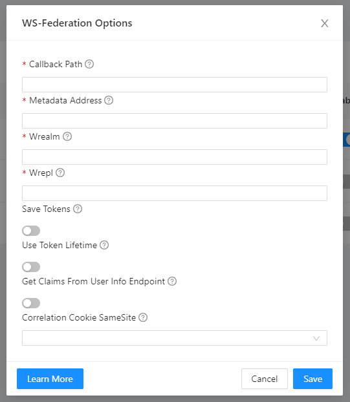Click into the Metadata Address field

[x=175, y=121]
